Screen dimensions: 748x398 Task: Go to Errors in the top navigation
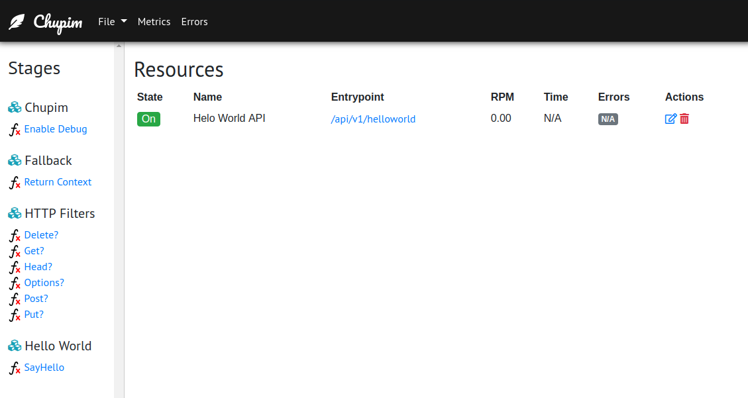point(194,22)
